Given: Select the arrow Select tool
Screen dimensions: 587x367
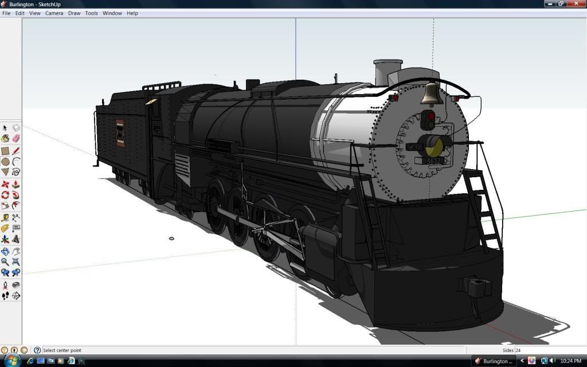Looking at the screenshot, I should click(x=5, y=128).
